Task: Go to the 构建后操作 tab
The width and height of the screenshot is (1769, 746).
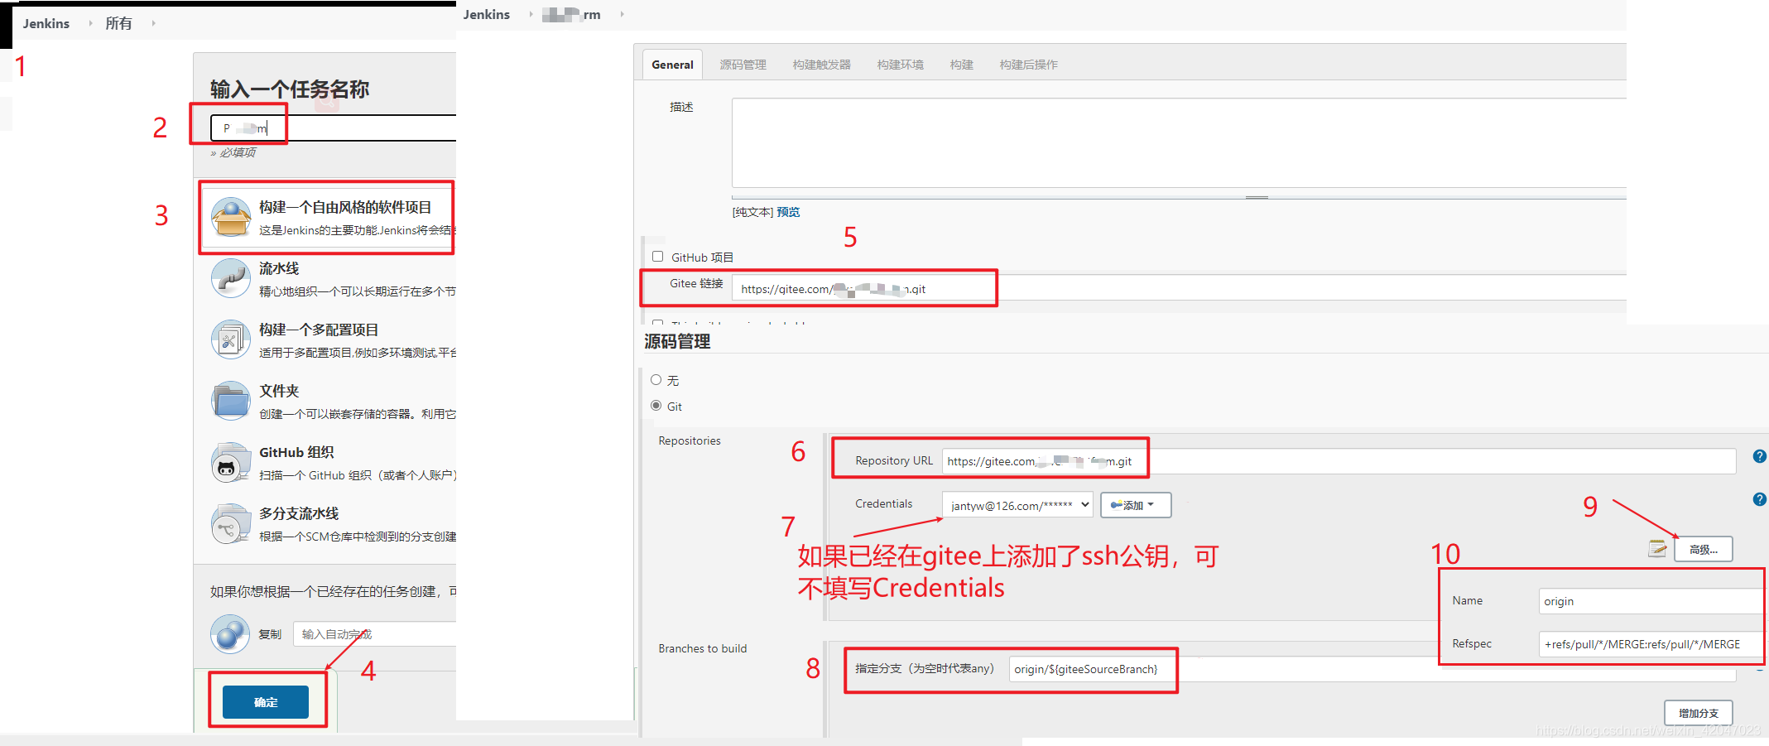Action: [1028, 65]
